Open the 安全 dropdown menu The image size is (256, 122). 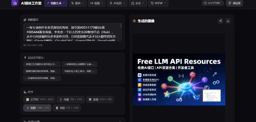138,3
